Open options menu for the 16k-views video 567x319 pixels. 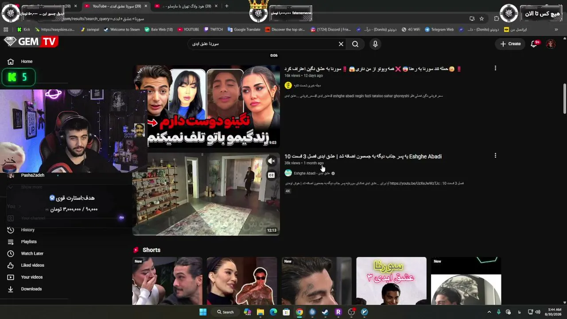coord(495,68)
